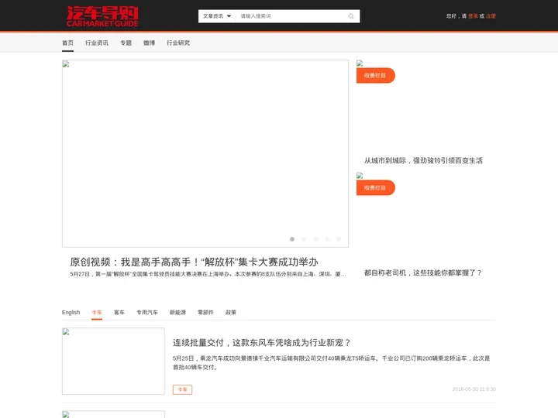Click the 卡车 tag under the article

182,389
